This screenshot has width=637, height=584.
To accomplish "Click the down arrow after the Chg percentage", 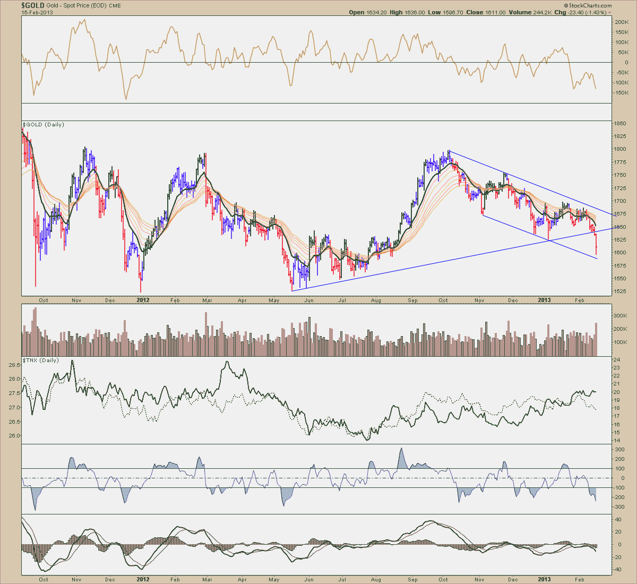I will pos(610,13).
